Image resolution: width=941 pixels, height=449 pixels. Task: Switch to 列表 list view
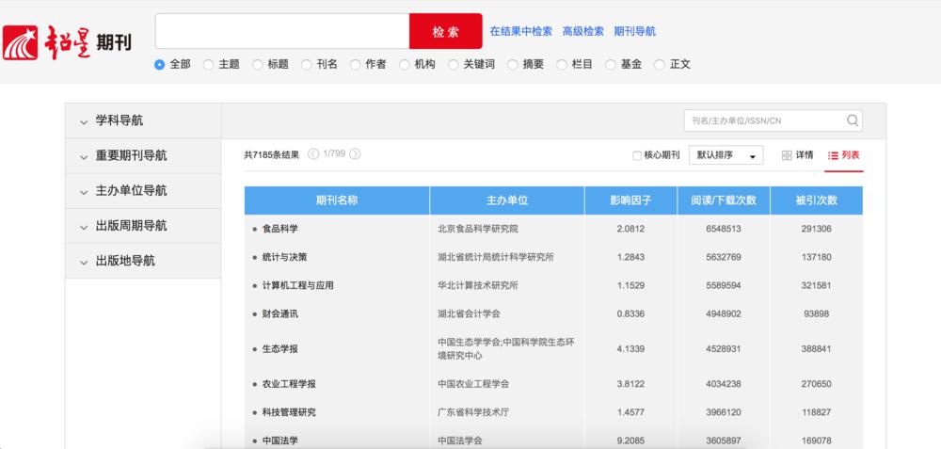click(x=843, y=155)
